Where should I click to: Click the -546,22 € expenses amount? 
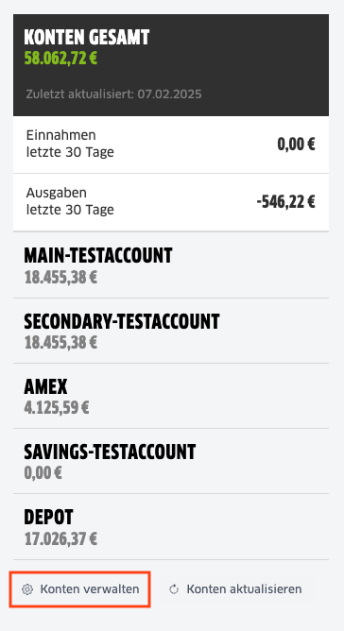[286, 202]
